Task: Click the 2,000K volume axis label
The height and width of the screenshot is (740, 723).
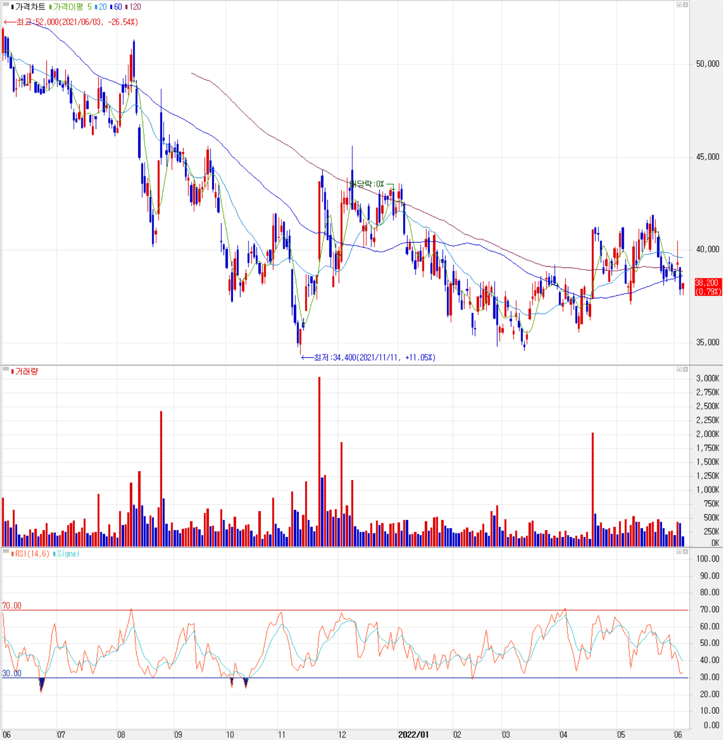Action: [708, 434]
